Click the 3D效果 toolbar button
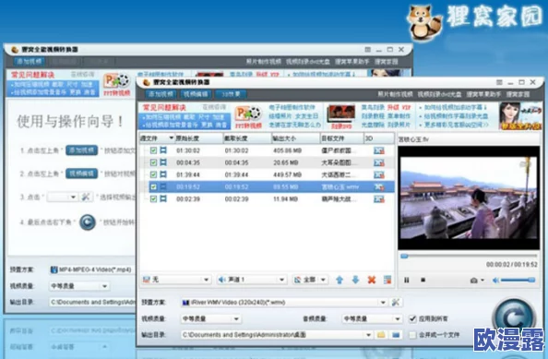This screenshot has height=359, width=548. click(x=231, y=94)
